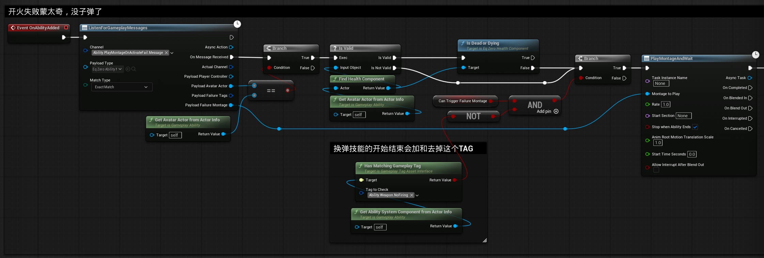
Task: Click the use-selected arrow icon beside Payload Type
Action: coord(128,69)
